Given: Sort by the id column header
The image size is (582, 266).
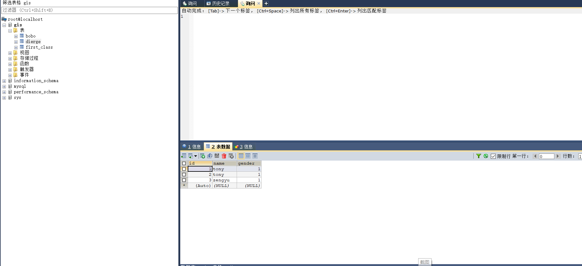Looking at the screenshot, I should tap(200, 163).
